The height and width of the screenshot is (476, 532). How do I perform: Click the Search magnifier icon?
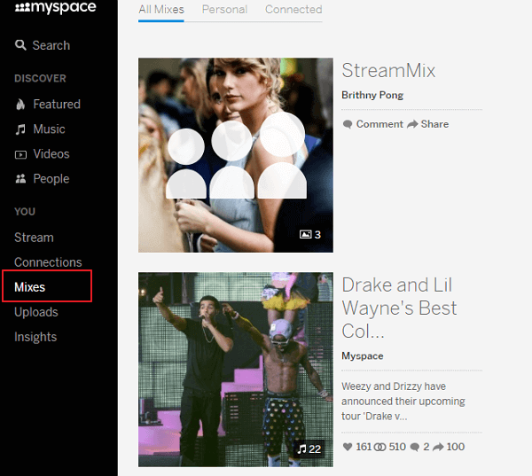pyautogui.click(x=20, y=45)
